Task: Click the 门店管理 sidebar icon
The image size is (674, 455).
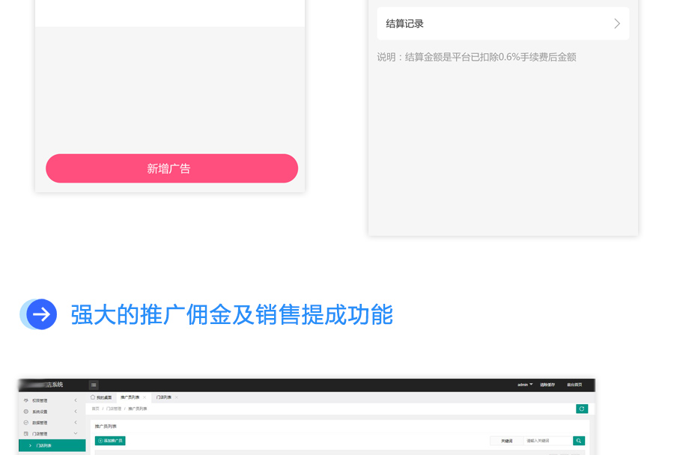Action: (26, 433)
